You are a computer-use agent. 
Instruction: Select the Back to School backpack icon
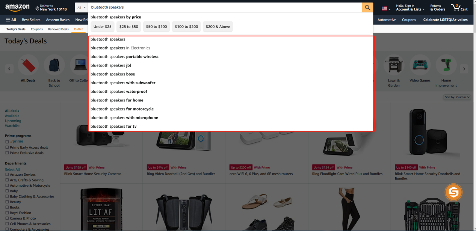click(54, 65)
